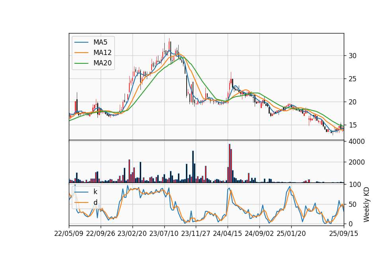Image resolution: width=382 pixels, height=275 pixels.
Task: Click the 24/09/02 date tick label
Action: (x=259, y=234)
